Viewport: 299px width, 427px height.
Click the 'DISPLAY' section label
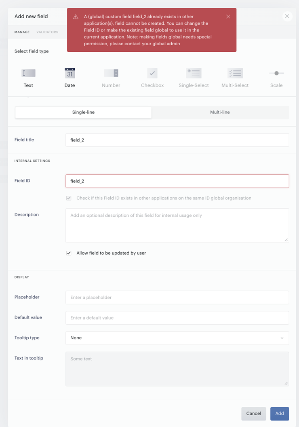coord(21,277)
